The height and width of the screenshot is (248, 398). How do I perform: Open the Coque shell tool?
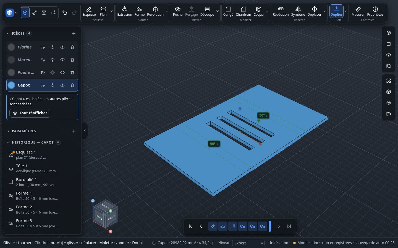point(259,11)
